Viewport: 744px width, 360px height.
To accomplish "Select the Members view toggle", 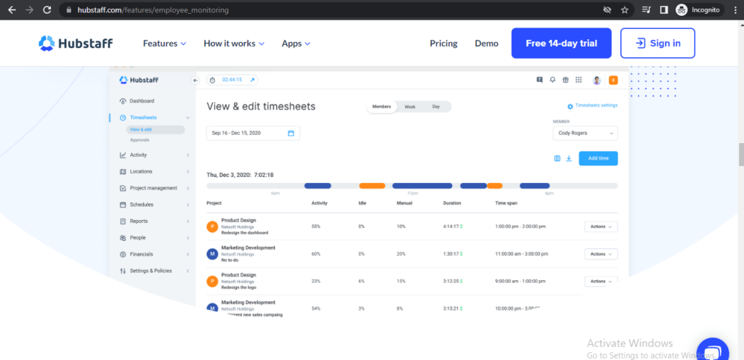I will pos(381,107).
